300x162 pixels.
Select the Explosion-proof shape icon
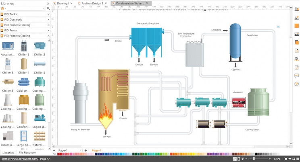coord(8,136)
